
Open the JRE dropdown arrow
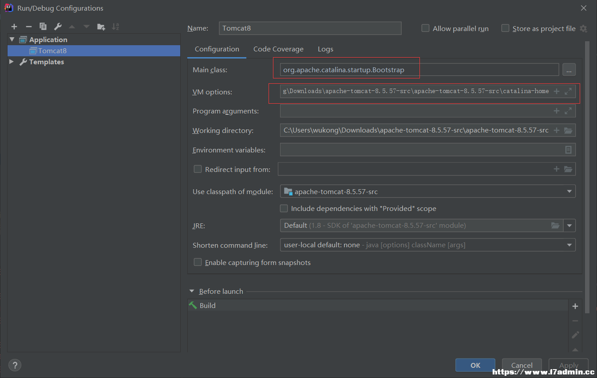569,226
